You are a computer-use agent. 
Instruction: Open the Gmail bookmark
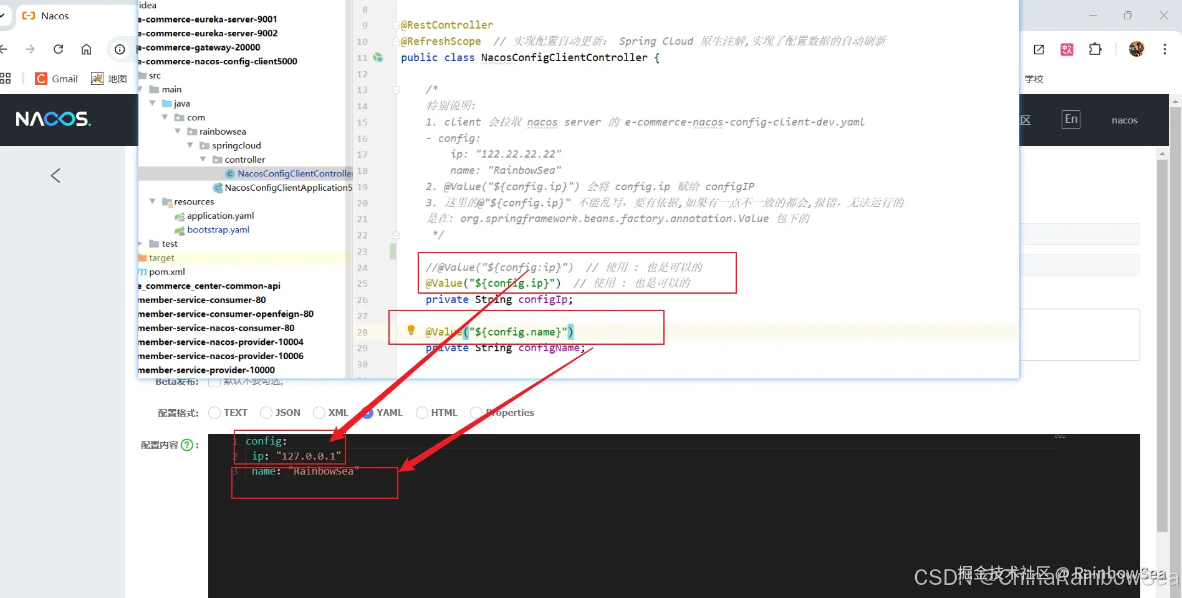(x=57, y=79)
